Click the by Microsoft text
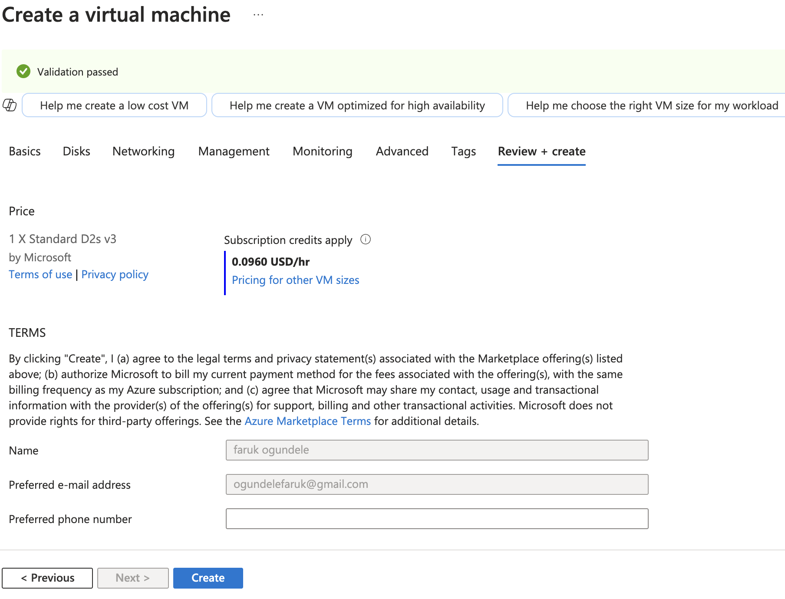The image size is (785, 599). coord(40,257)
